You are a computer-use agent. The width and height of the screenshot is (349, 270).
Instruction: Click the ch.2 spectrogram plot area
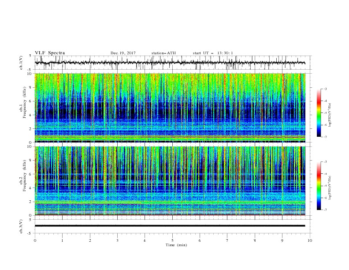pyautogui.click(x=170, y=181)
